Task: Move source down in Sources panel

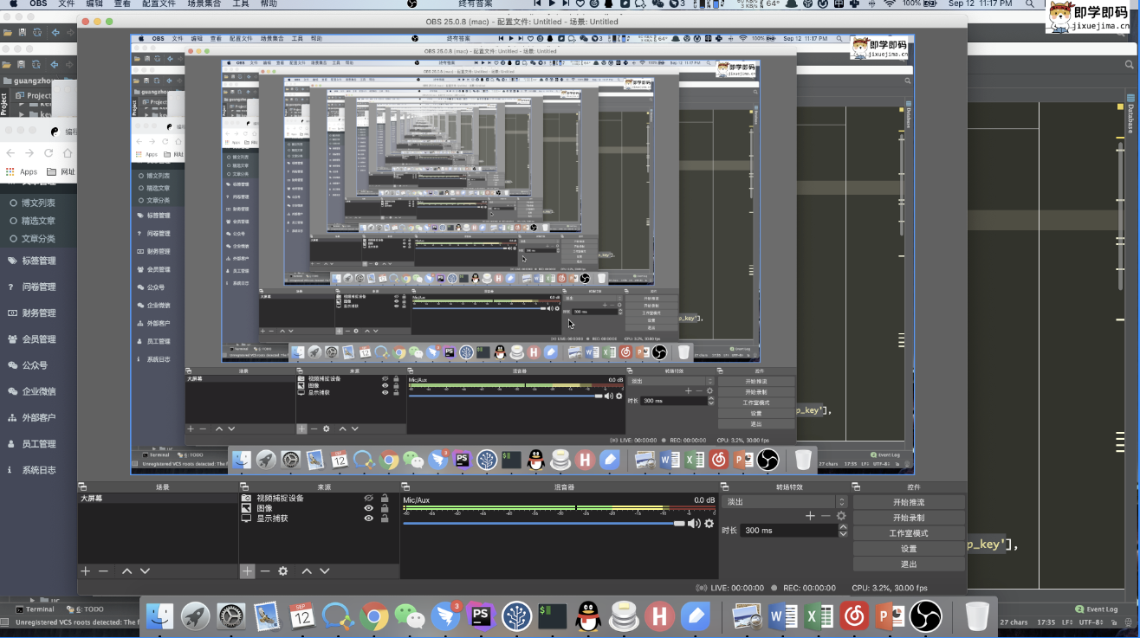Action: [x=325, y=571]
